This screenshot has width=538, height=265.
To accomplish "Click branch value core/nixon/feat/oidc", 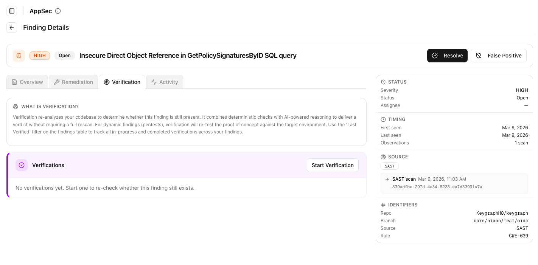I will pos(501,221).
